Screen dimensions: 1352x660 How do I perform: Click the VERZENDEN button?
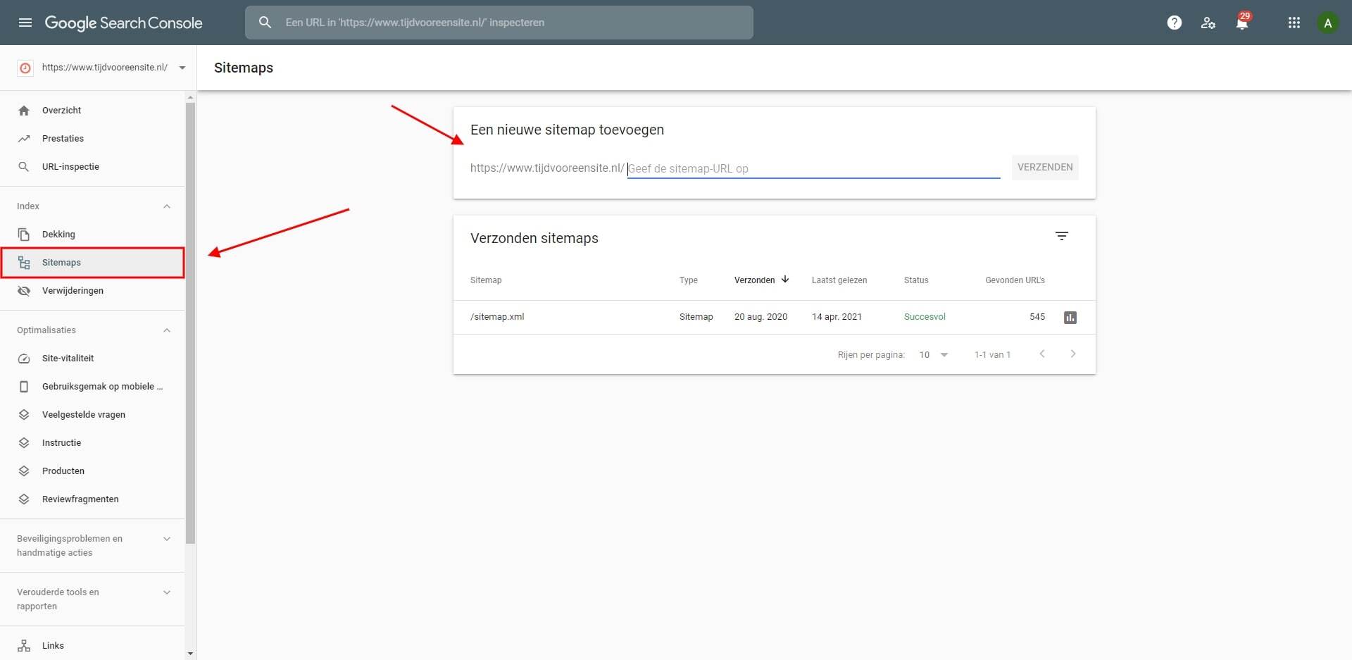click(x=1045, y=168)
